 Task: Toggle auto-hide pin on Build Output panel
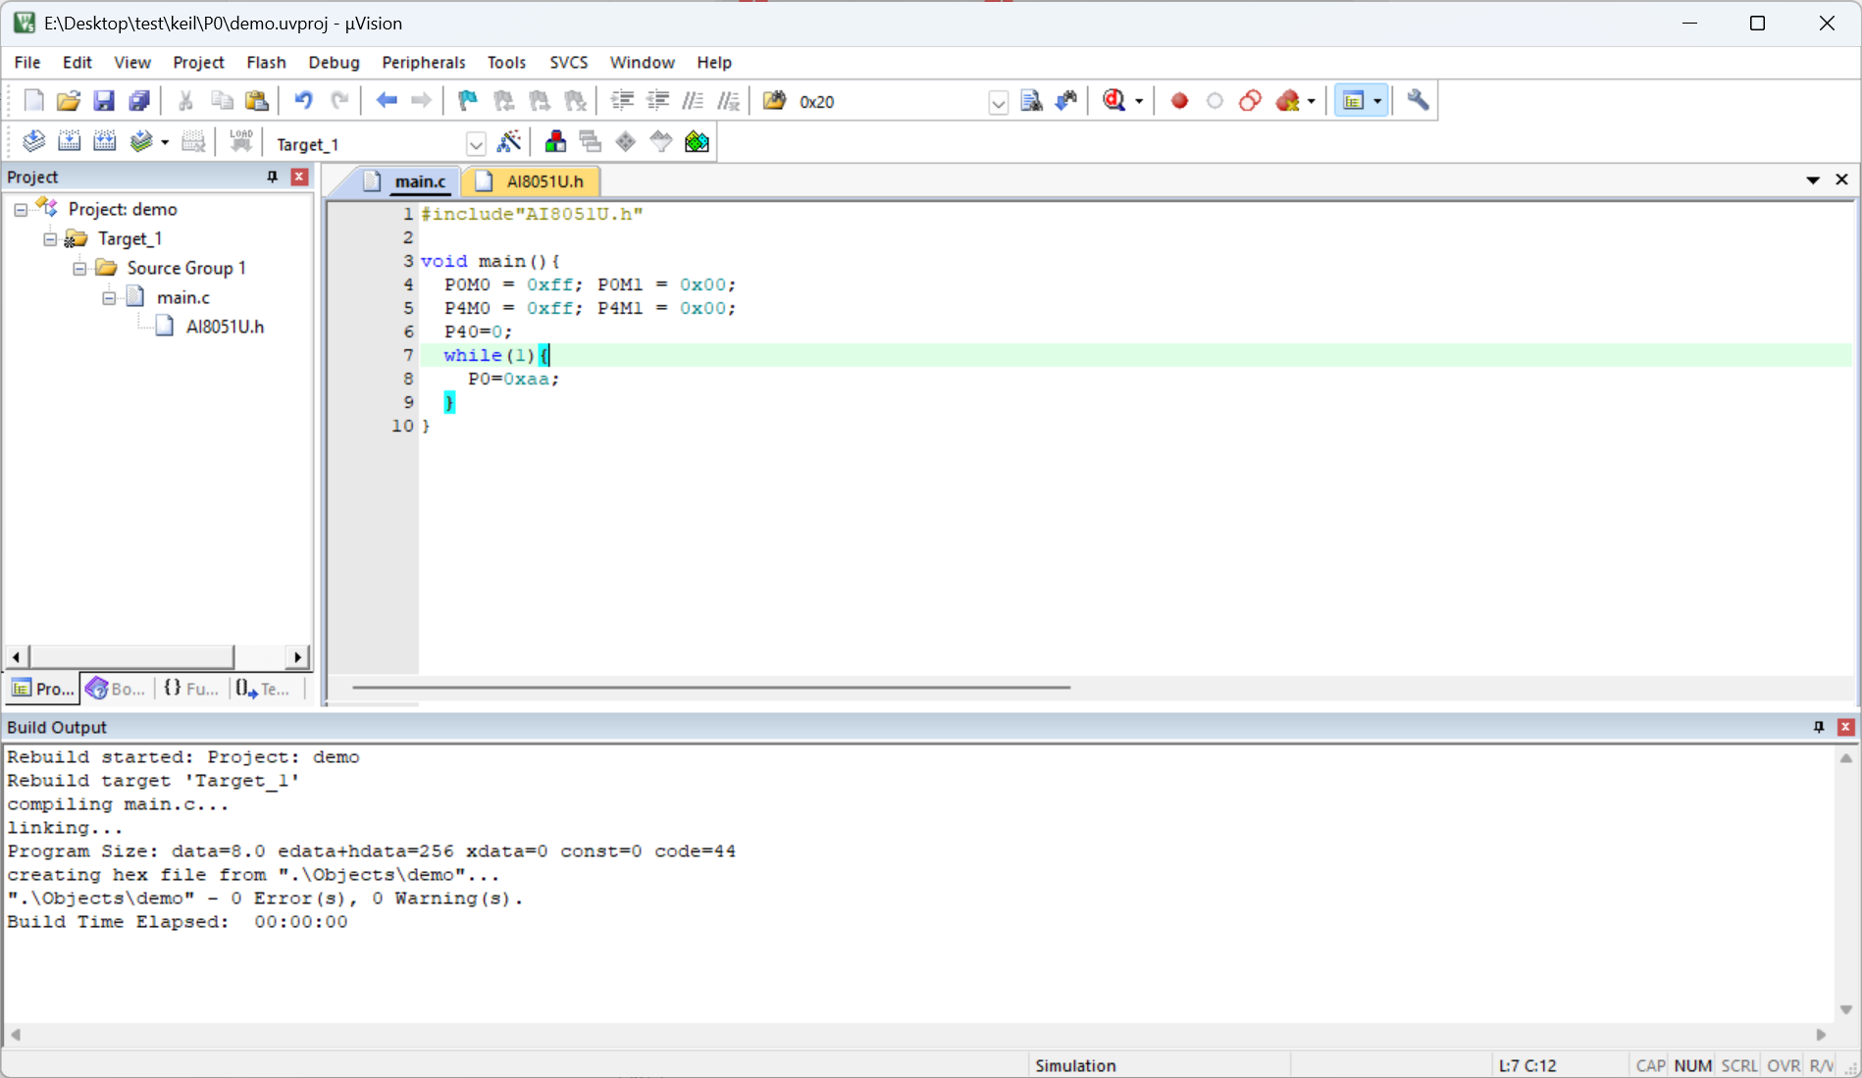coord(1819,727)
